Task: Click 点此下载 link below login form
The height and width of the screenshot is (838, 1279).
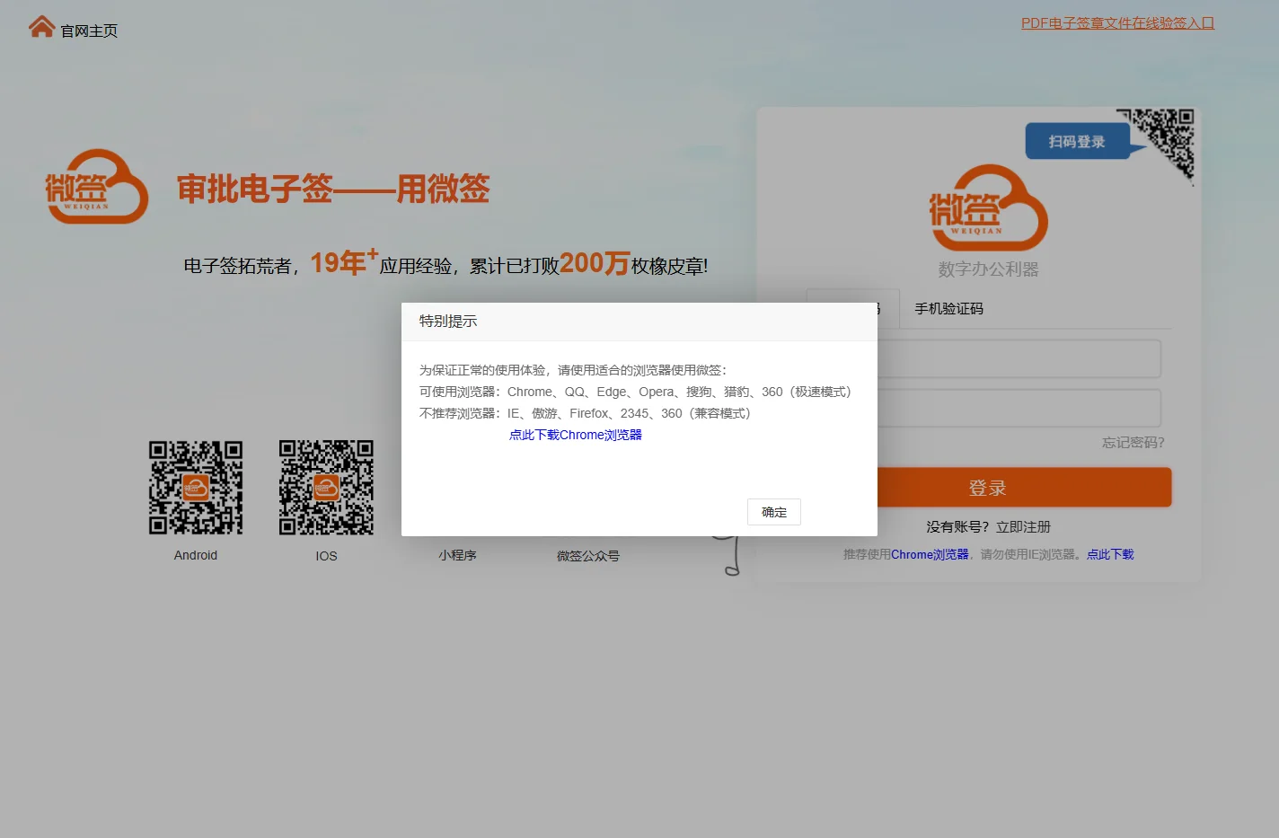Action: 1110,554
